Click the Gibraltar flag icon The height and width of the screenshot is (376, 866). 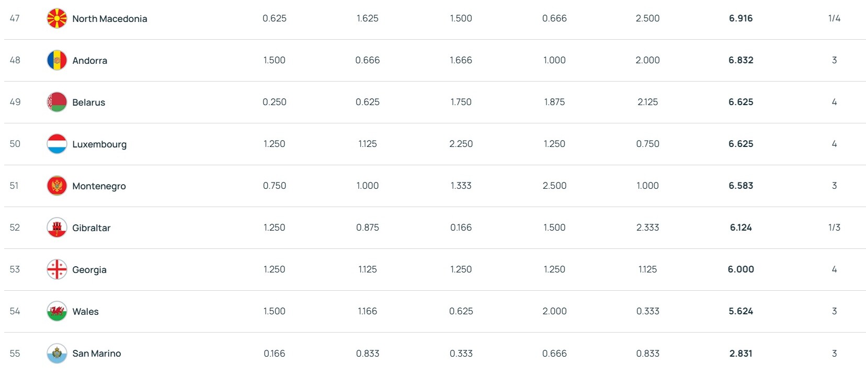(56, 227)
